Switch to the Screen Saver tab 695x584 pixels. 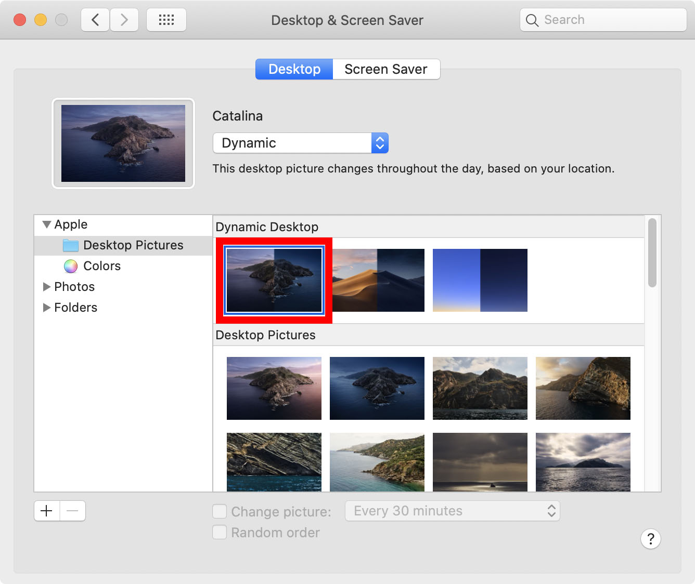[x=386, y=69]
